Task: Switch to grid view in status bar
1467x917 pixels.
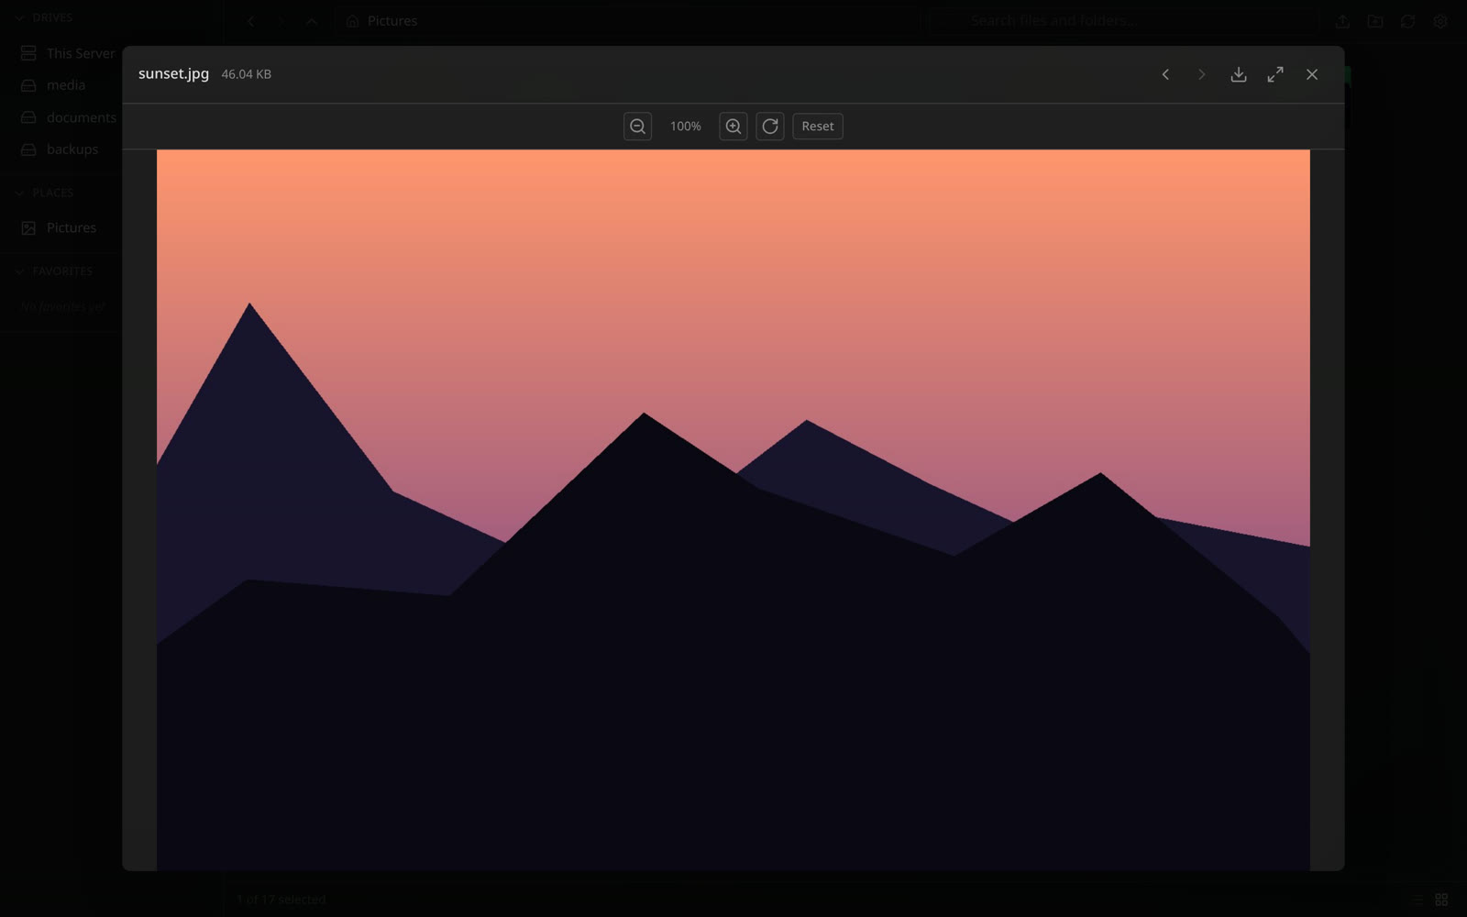Action: 1441,900
